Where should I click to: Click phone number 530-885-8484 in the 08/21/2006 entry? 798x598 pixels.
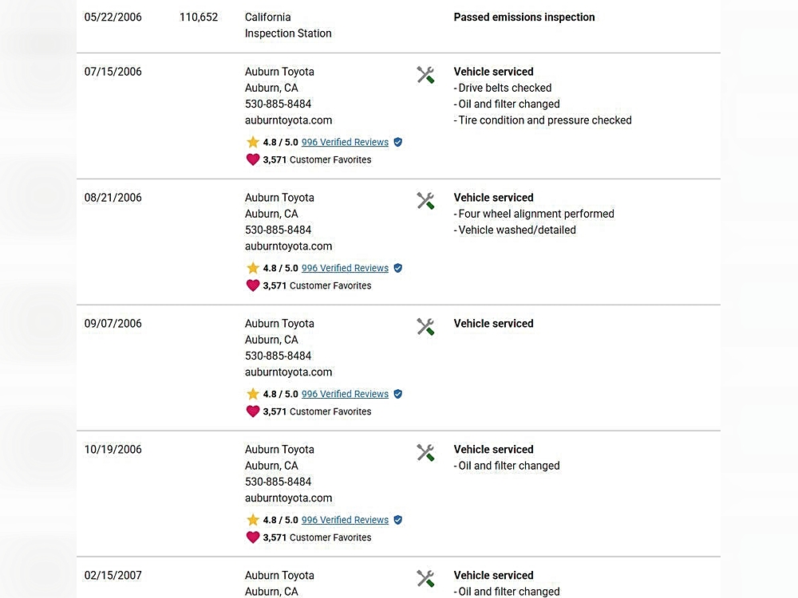point(278,230)
